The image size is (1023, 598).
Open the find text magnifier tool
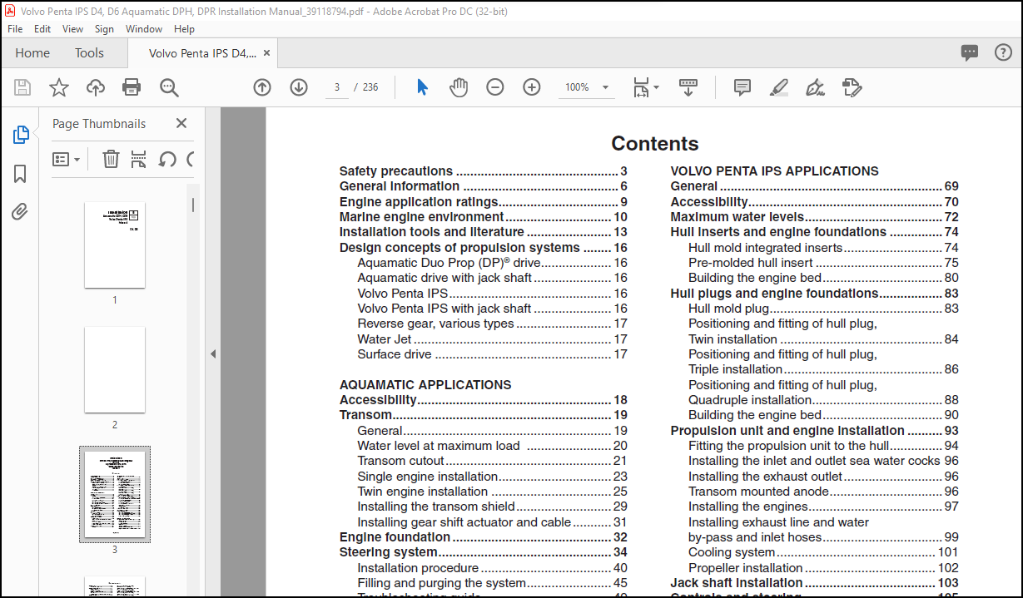click(169, 87)
